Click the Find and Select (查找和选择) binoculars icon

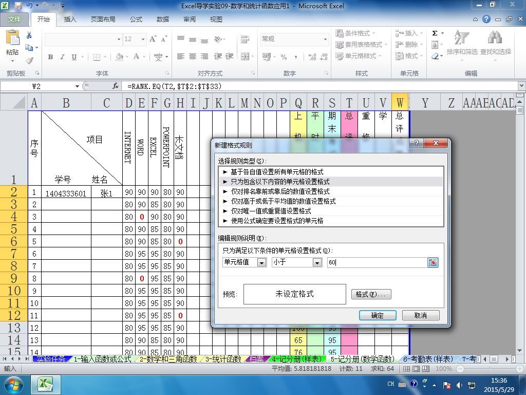pyautogui.click(x=495, y=38)
